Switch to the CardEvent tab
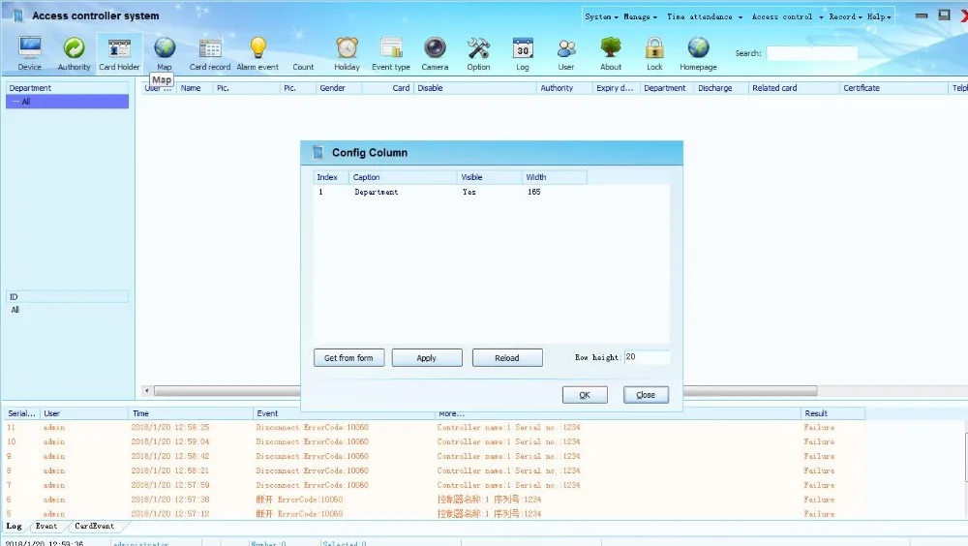The image size is (968, 546). coord(95,527)
